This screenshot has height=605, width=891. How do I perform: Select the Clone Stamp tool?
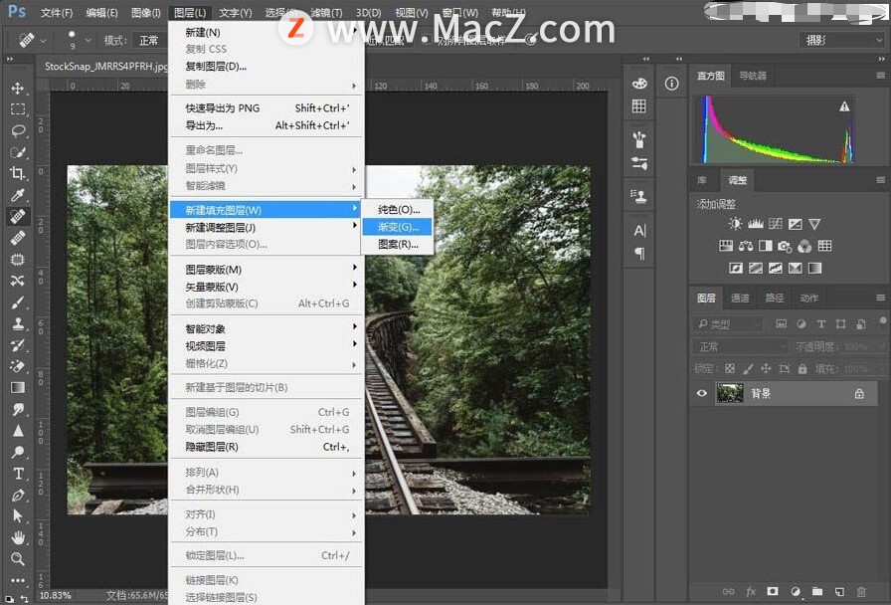tap(18, 324)
